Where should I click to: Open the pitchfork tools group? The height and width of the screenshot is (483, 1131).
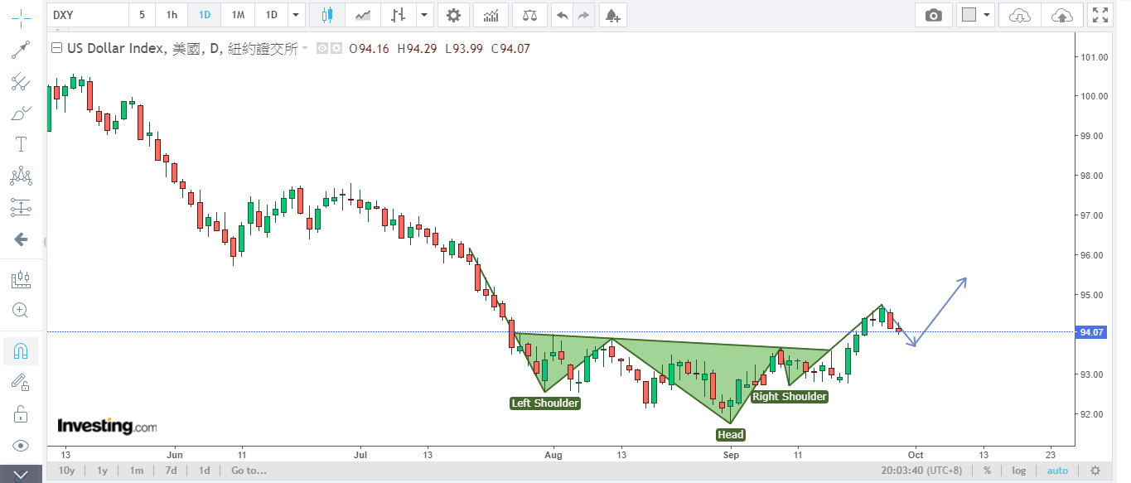pos(21,81)
